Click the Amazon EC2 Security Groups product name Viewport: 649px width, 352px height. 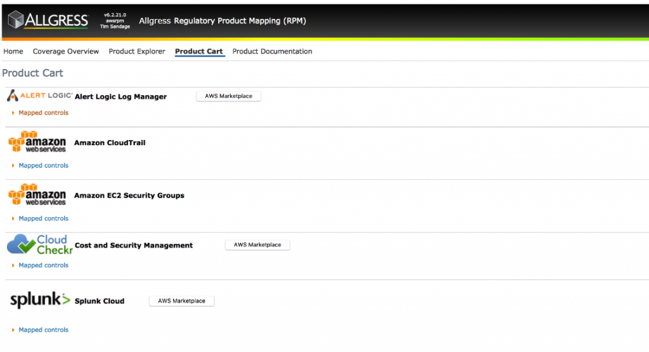(x=129, y=195)
